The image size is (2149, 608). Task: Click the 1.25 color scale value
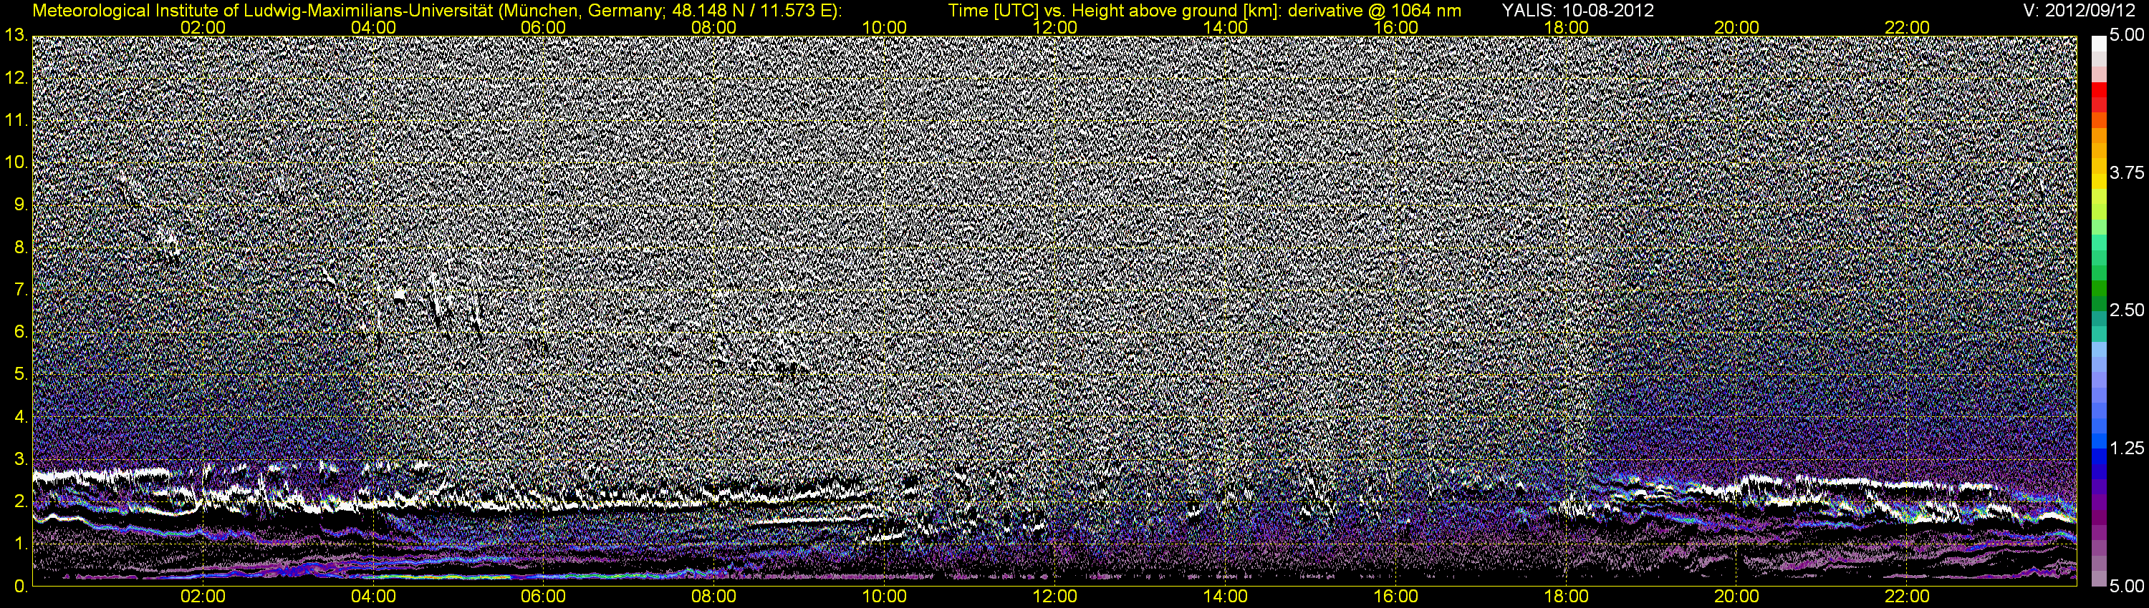(x=2127, y=448)
